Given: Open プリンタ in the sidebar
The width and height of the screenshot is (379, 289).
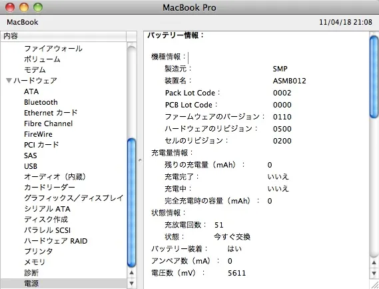Looking at the screenshot, I should coord(39,251).
